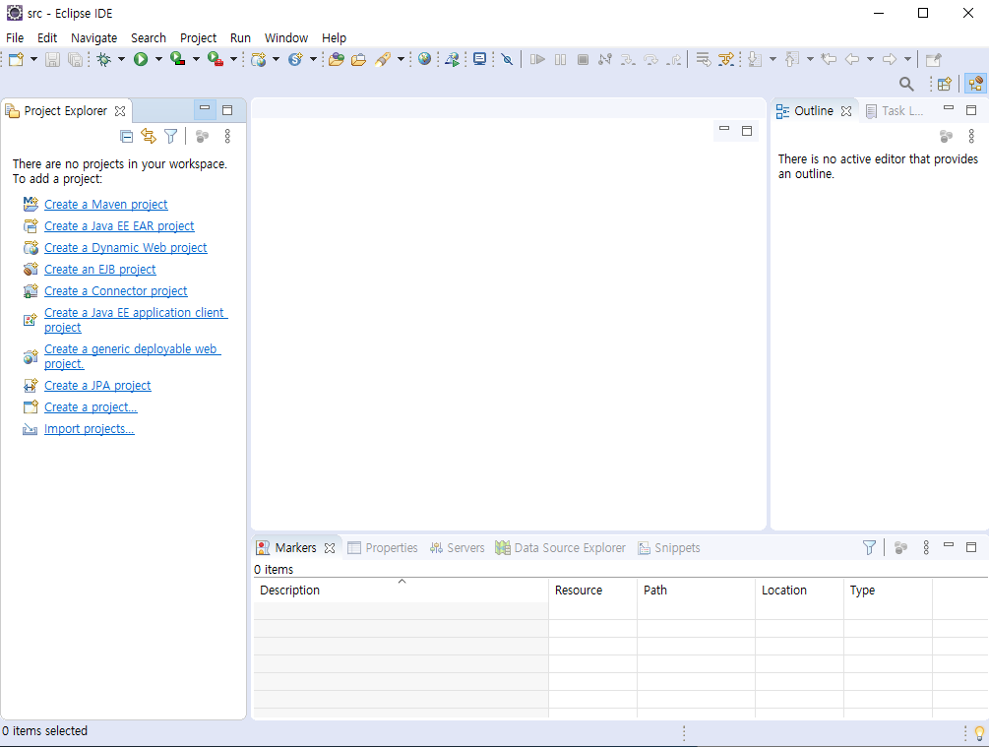Switch to the Properties tab
The width and height of the screenshot is (989, 747).
point(382,547)
